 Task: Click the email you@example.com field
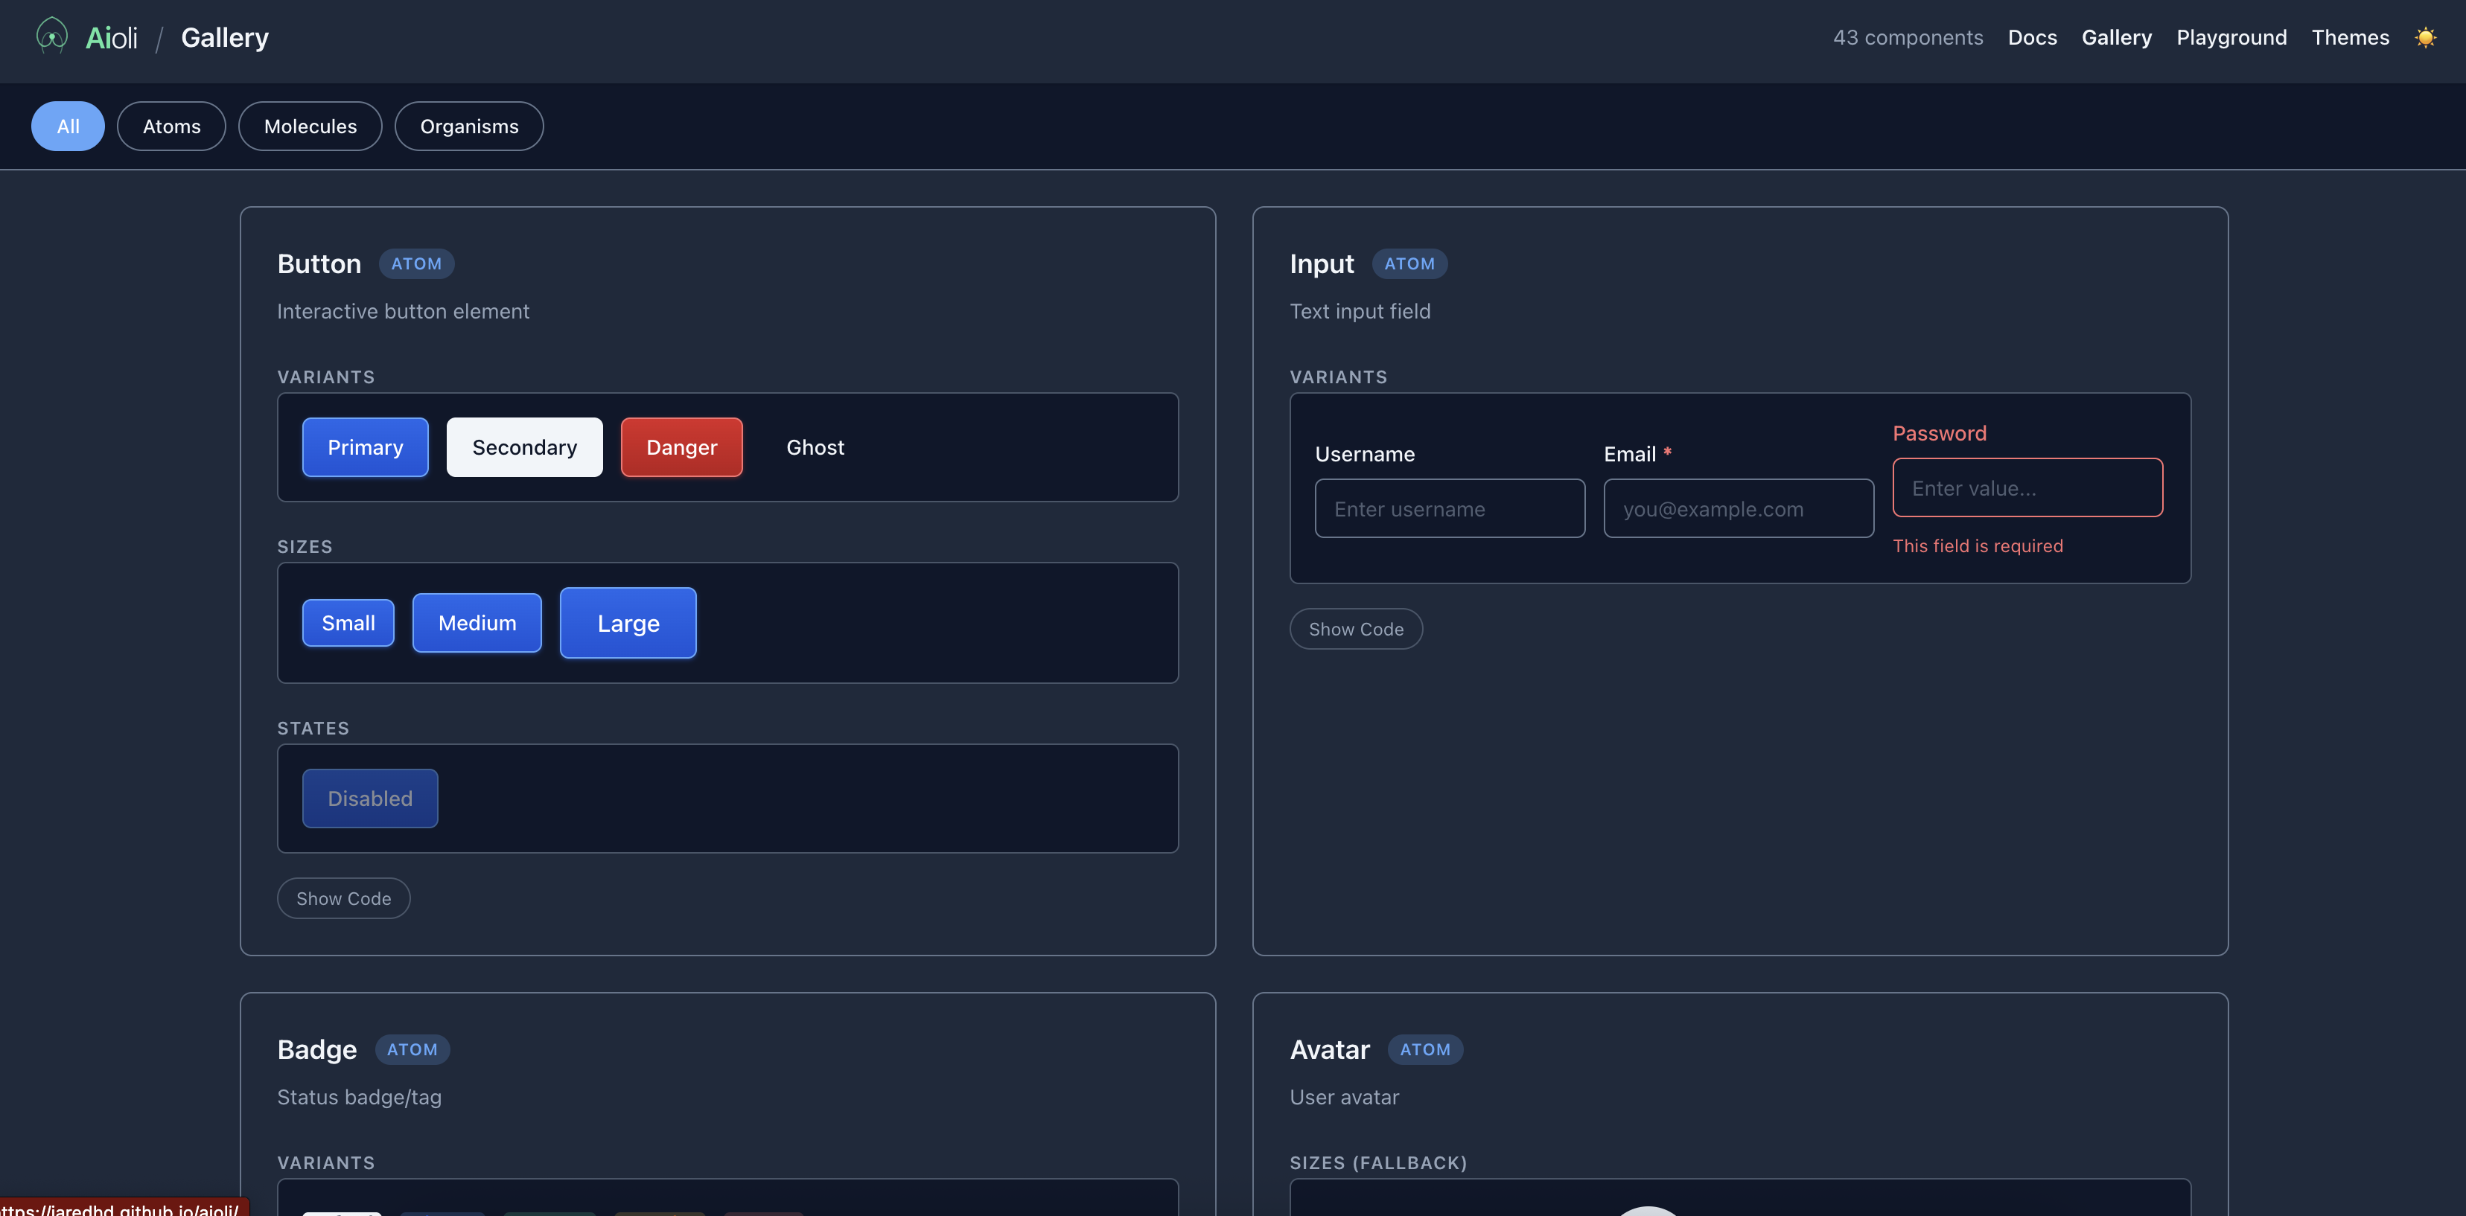point(1739,508)
